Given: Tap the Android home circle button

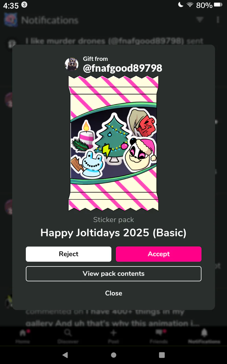Looking at the screenshot, I should pos(113,355).
